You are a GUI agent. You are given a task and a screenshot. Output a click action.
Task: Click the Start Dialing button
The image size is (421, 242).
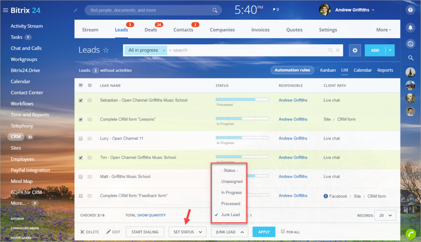point(145,232)
